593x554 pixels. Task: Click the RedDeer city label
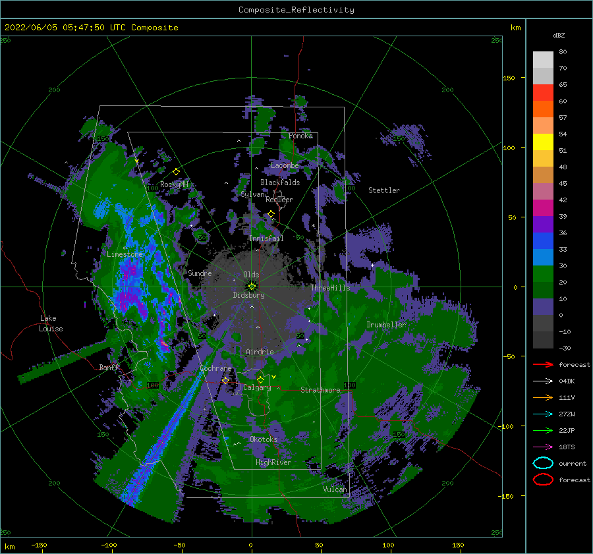pyautogui.click(x=279, y=200)
